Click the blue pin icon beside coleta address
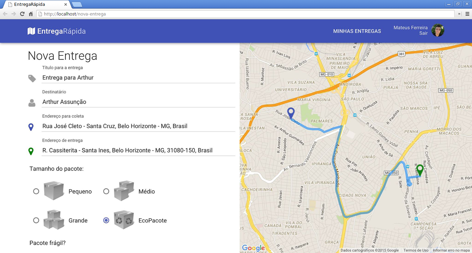 click(31, 127)
